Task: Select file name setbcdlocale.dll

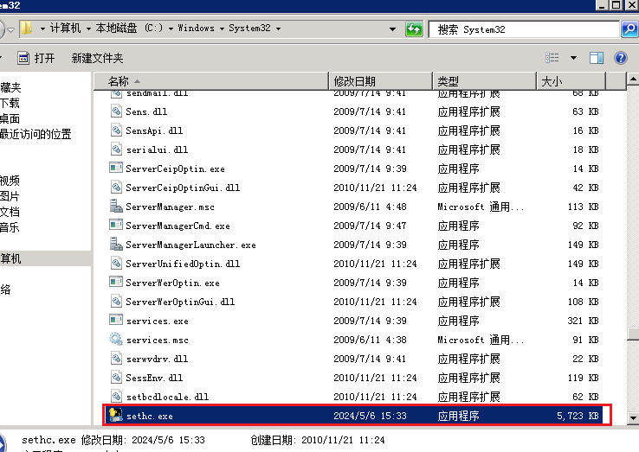Action: (167, 397)
